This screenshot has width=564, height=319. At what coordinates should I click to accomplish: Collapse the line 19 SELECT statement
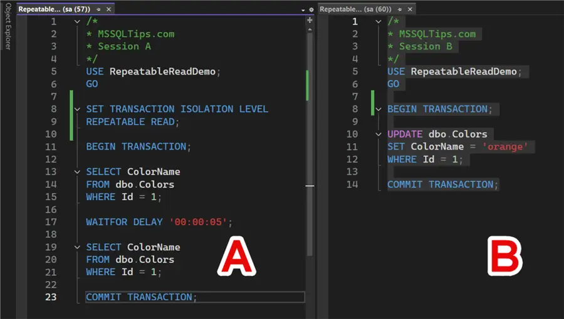[77, 247]
